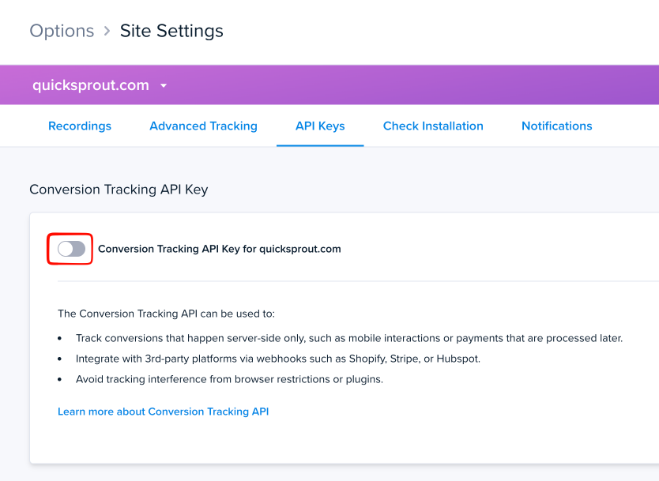Click the browser restrictions bullet point
This screenshot has height=481, width=659.
point(229,379)
